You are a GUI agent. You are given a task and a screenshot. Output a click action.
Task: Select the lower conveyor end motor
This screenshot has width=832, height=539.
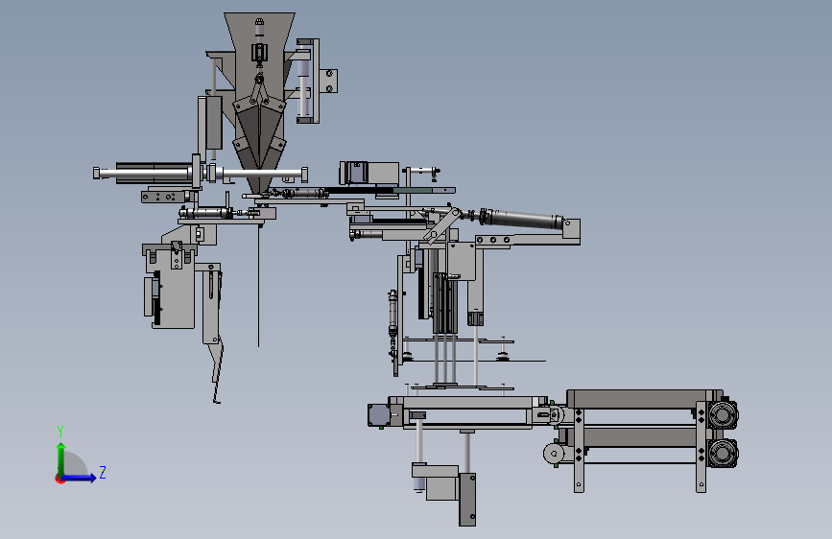click(723, 453)
